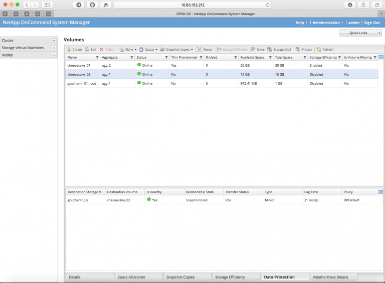The height and width of the screenshot is (283, 385).
Task: Switch to the Snapshot Copies tab
Action: (x=186, y=277)
